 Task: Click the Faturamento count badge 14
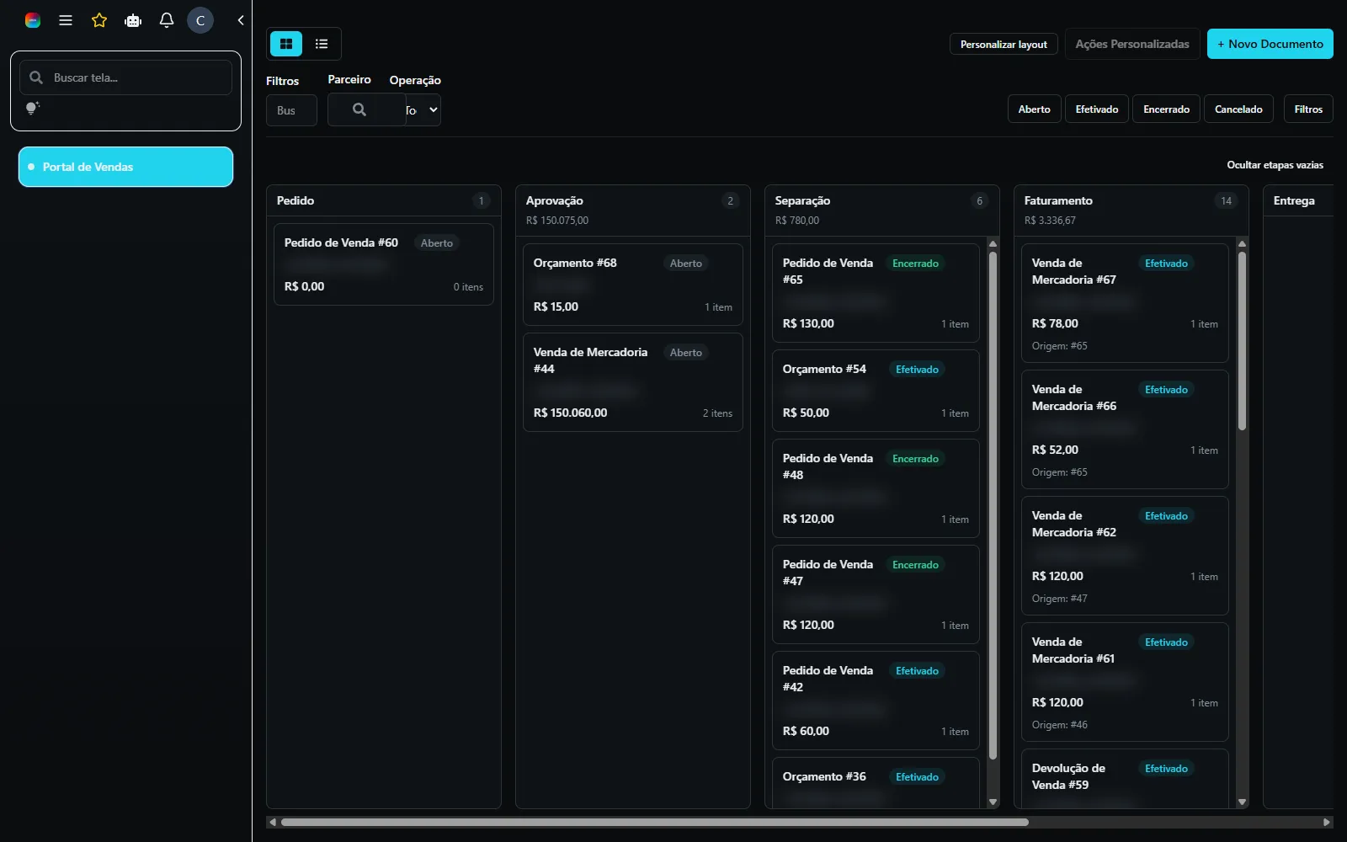tap(1226, 200)
